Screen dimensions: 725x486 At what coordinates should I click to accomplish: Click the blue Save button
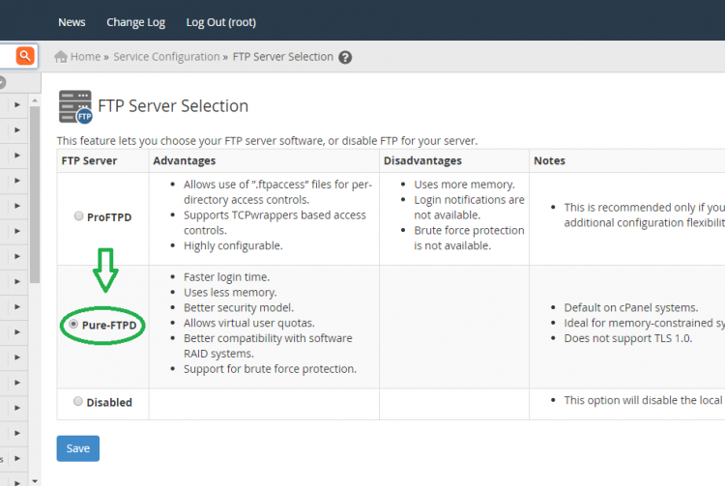coord(78,448)
